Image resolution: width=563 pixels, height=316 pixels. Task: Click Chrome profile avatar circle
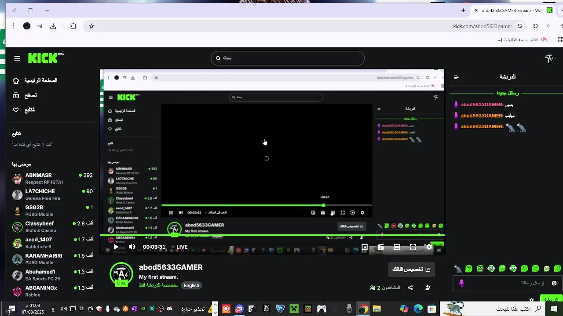[x=27, y=26]
